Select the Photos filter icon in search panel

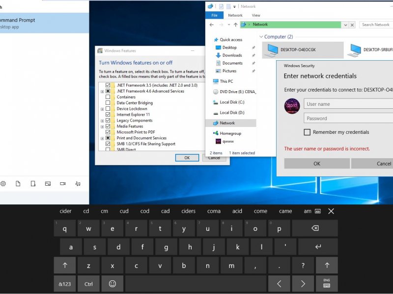48,184
